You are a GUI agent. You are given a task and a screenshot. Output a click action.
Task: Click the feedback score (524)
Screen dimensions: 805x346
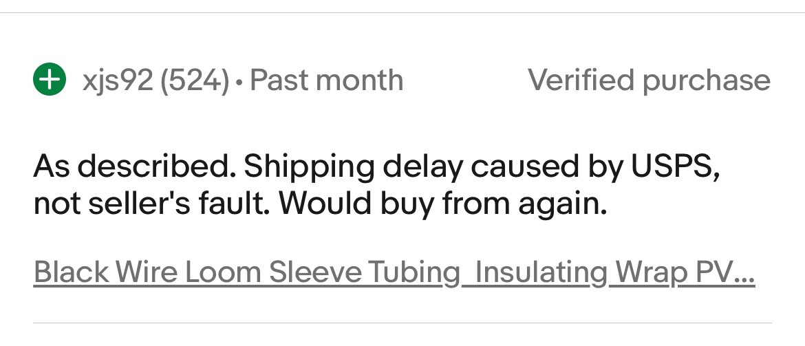point(194,81)
